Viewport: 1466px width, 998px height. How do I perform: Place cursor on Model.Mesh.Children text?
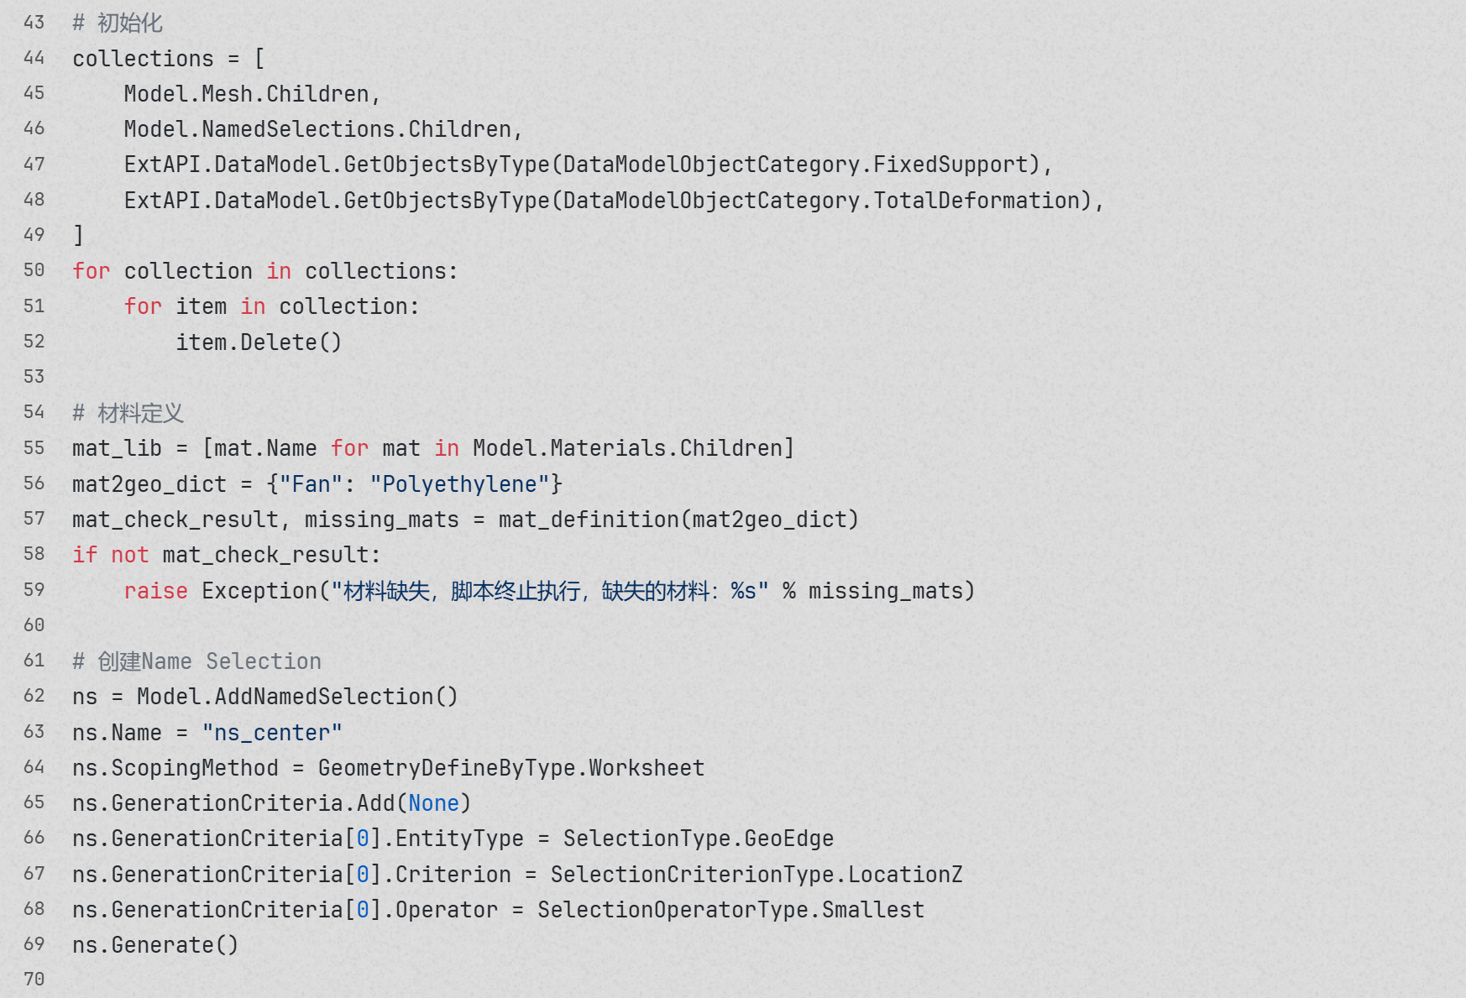click(x=246, y=94)
